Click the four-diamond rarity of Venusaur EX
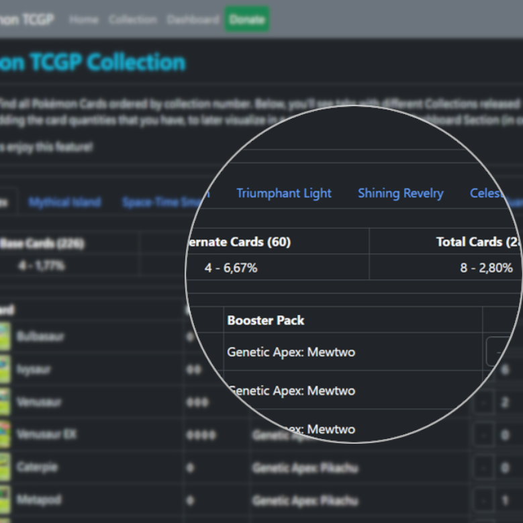The width and height of the screenshot is (523, 523). (201, 435)
